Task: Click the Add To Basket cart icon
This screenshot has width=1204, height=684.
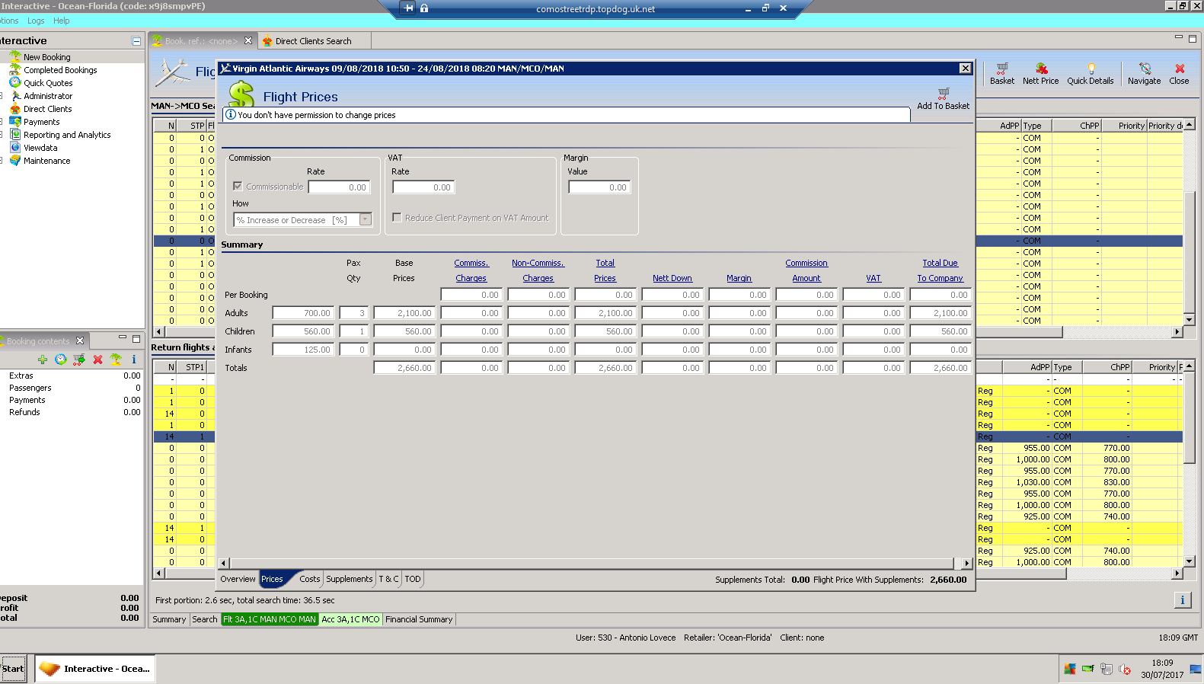Action: (943, 94)
